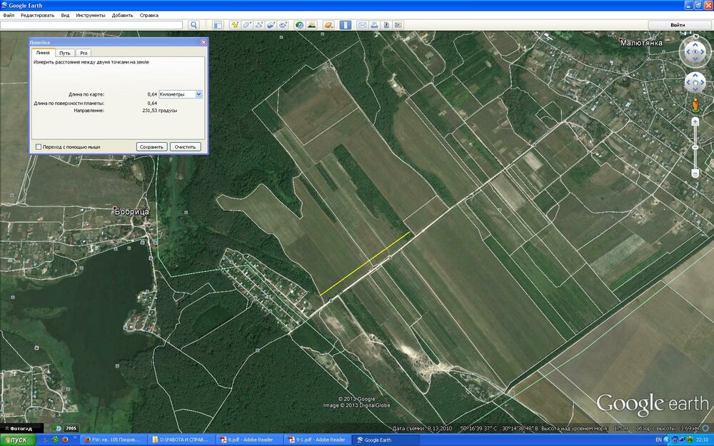This screenshot has width=714, height=446.
Task: Toggle sunlight across the landscape icon
Action: tap(311, 25)
